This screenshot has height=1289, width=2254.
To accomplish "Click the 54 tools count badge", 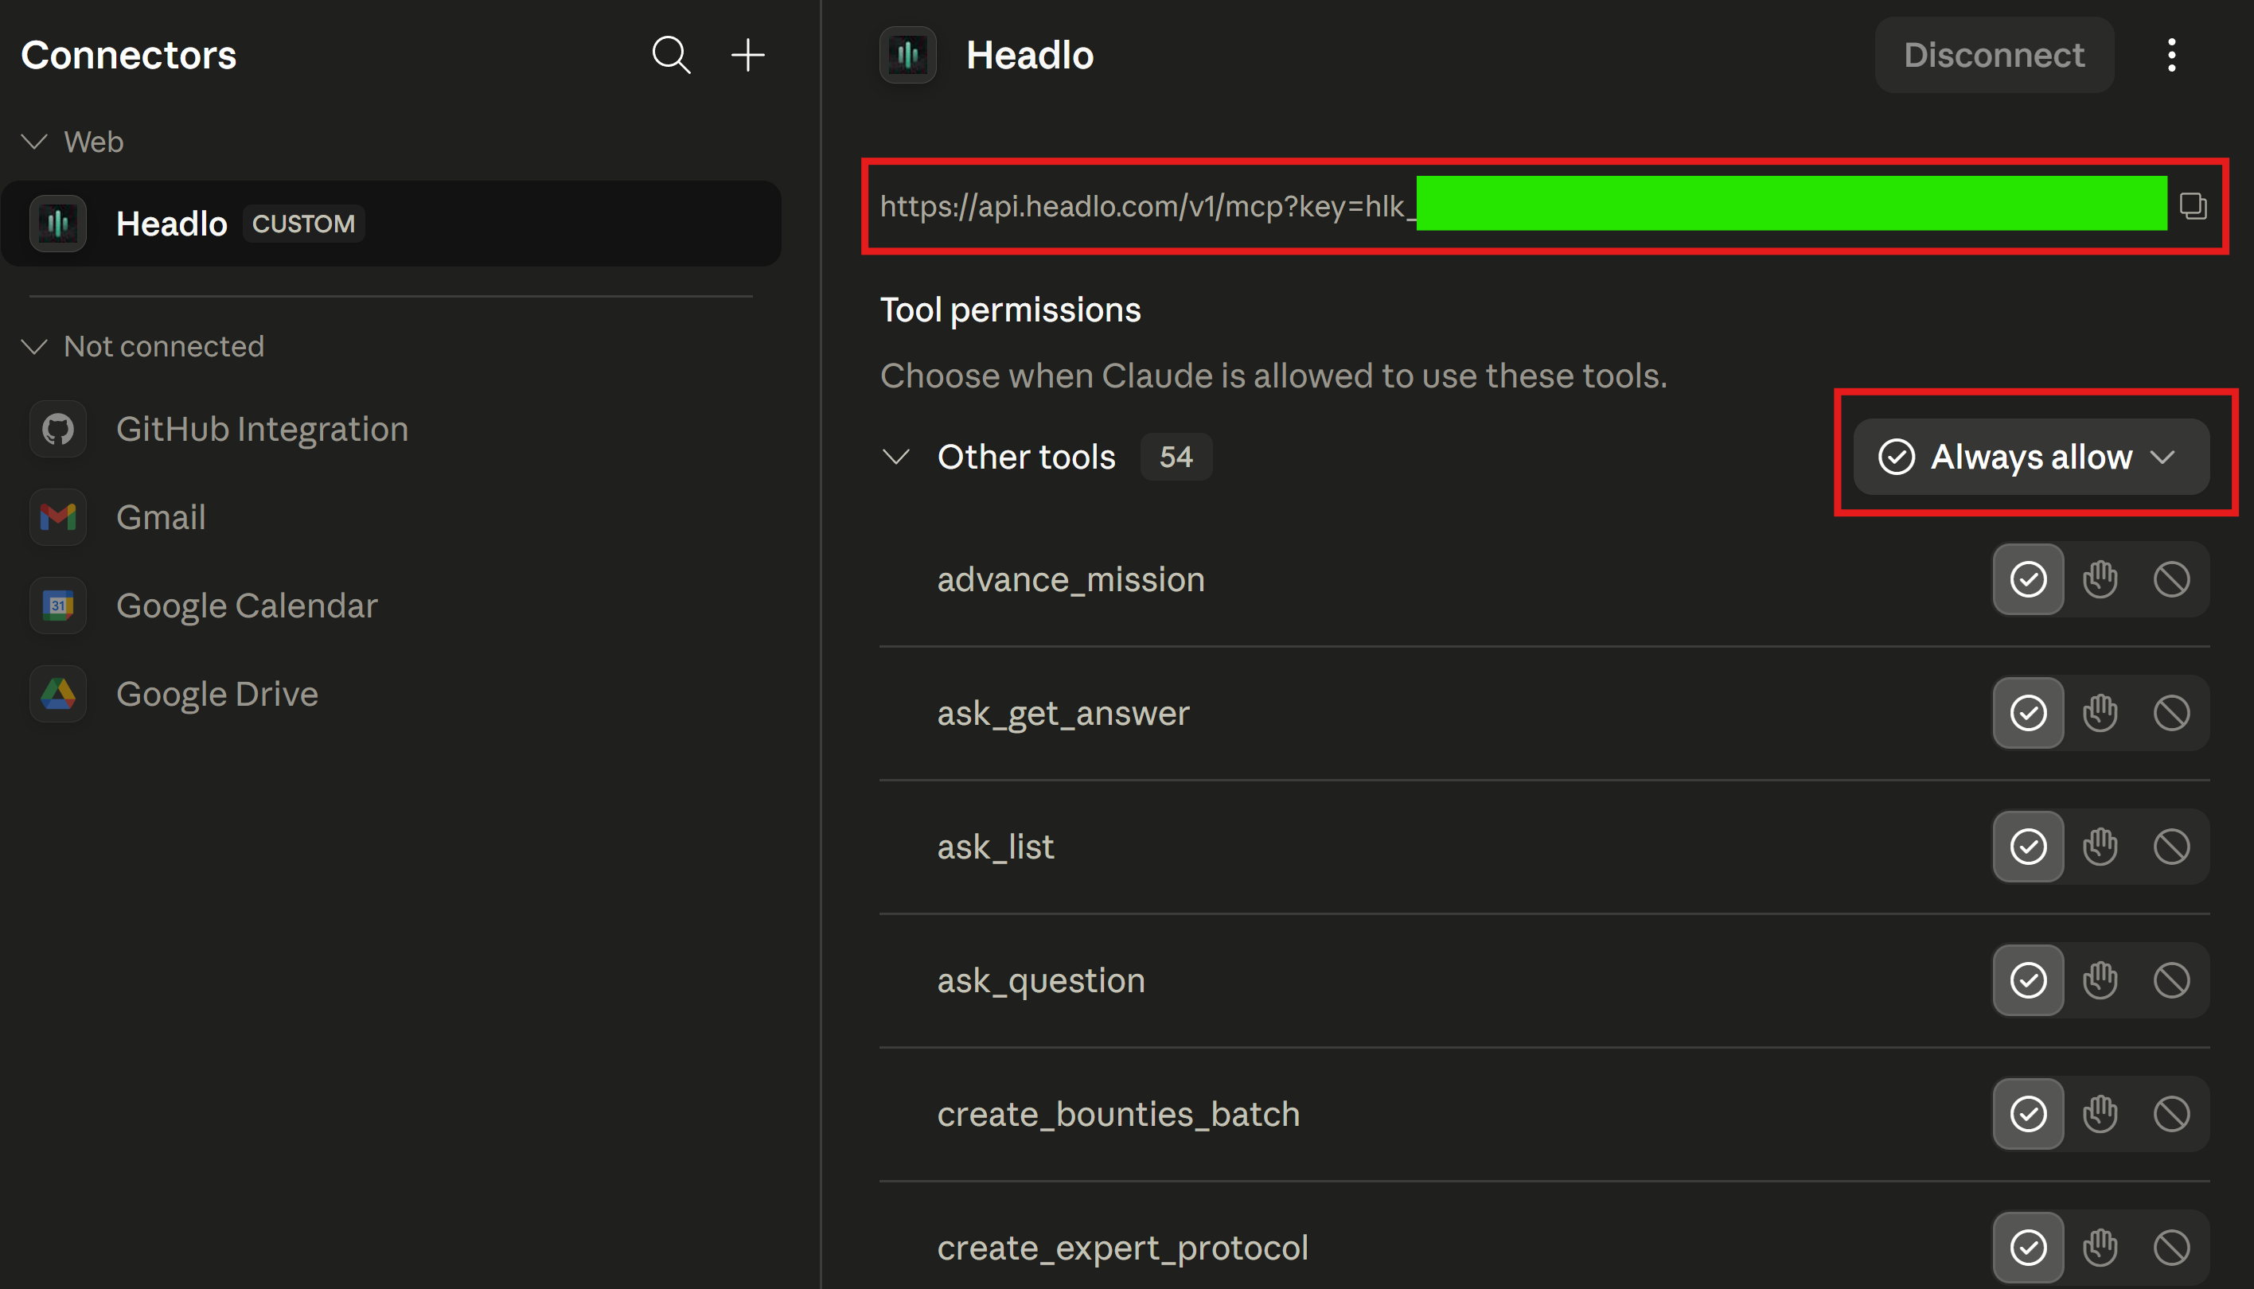I will click(x=1176, y=457).
